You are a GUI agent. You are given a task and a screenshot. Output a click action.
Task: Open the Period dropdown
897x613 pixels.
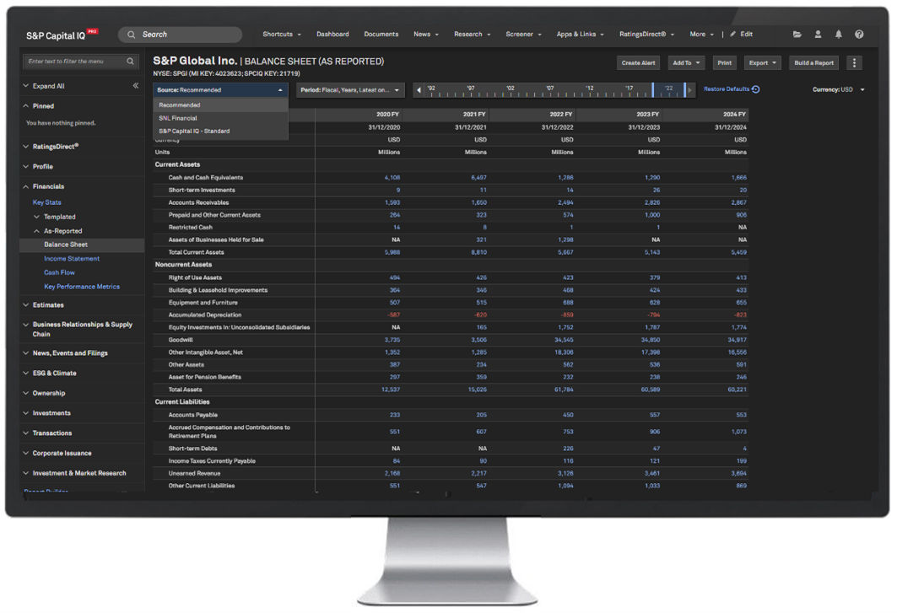pyautogui.click(x=349, y=89)
